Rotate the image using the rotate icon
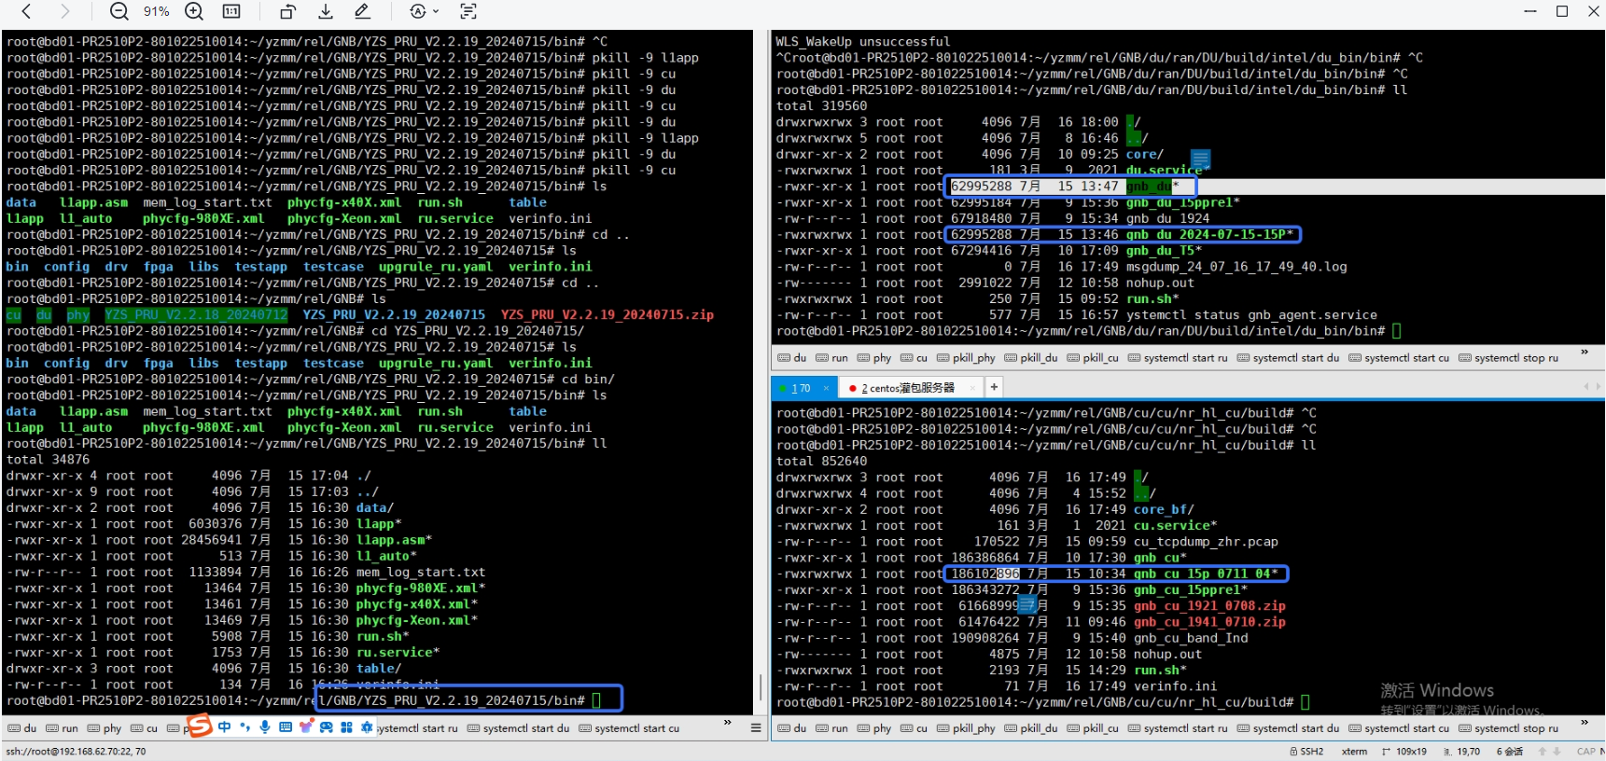Image resolution: width=1606 pixels, height=761 pixels. [x=287, y=11]
